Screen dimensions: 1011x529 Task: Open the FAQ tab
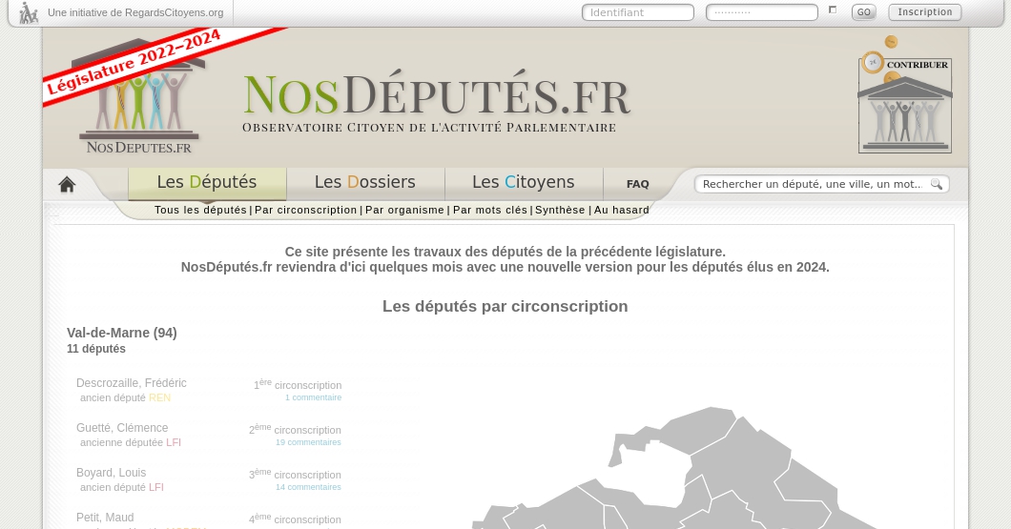tap(638, 184)
